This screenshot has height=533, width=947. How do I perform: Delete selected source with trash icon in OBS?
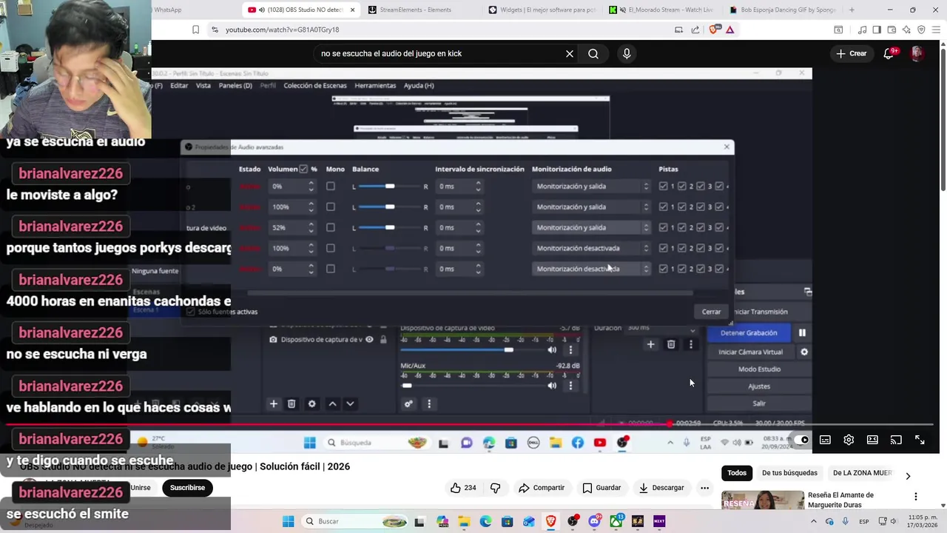coord(291,403)
